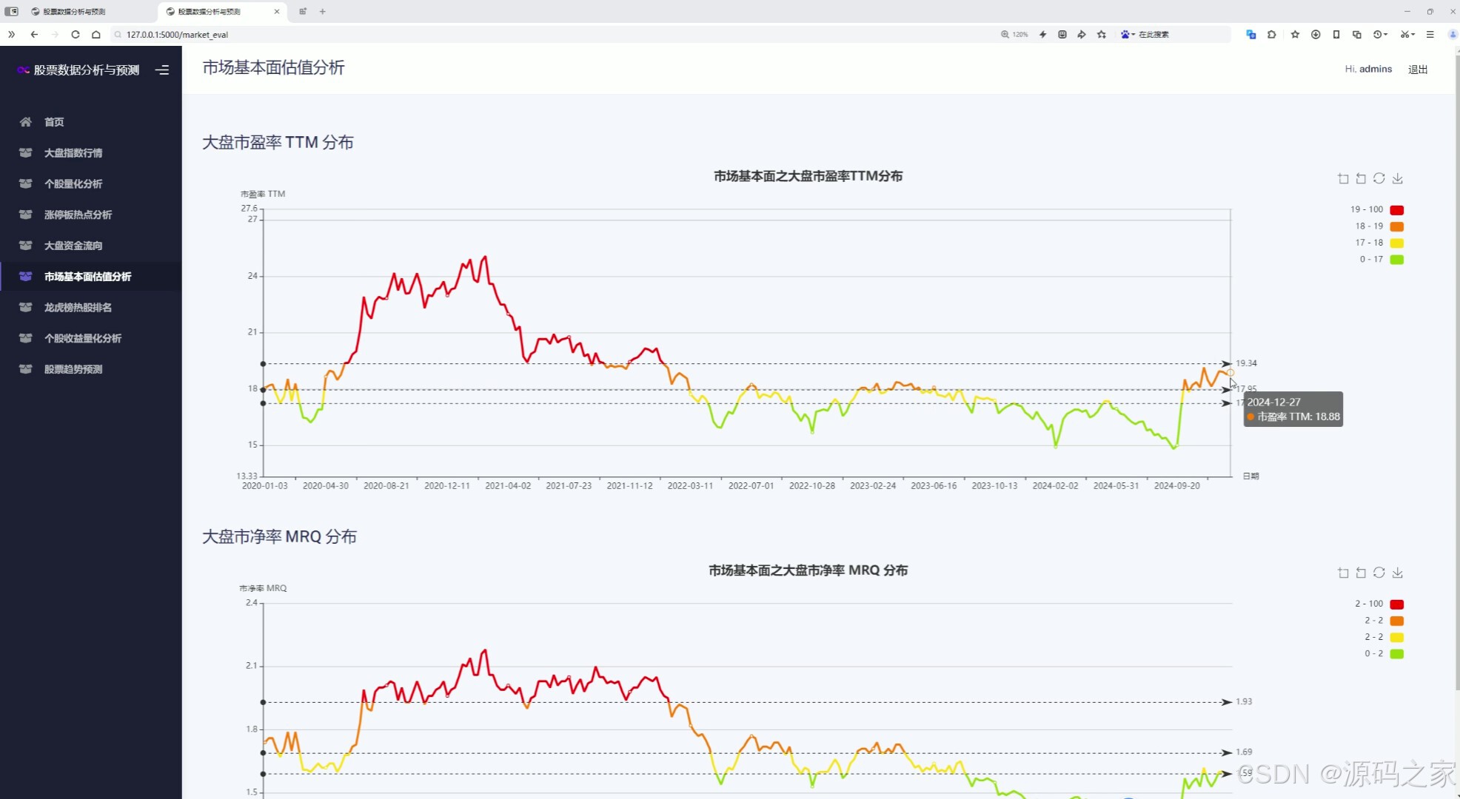Click the 退出 logout link
The image size is (1460, 799).
[1417, 69]
